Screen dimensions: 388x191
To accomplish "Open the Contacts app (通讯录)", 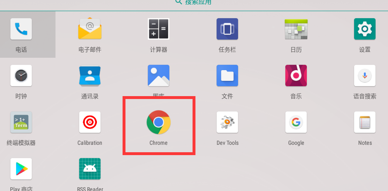I will (90, 76).
